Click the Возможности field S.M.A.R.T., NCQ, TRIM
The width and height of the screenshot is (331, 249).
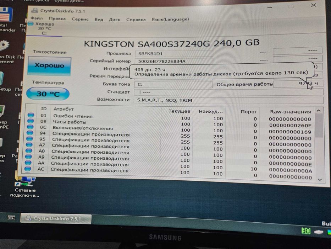(x=228, y=100)
